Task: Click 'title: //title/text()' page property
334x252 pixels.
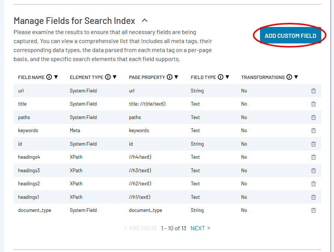Action: coord(147,104)
